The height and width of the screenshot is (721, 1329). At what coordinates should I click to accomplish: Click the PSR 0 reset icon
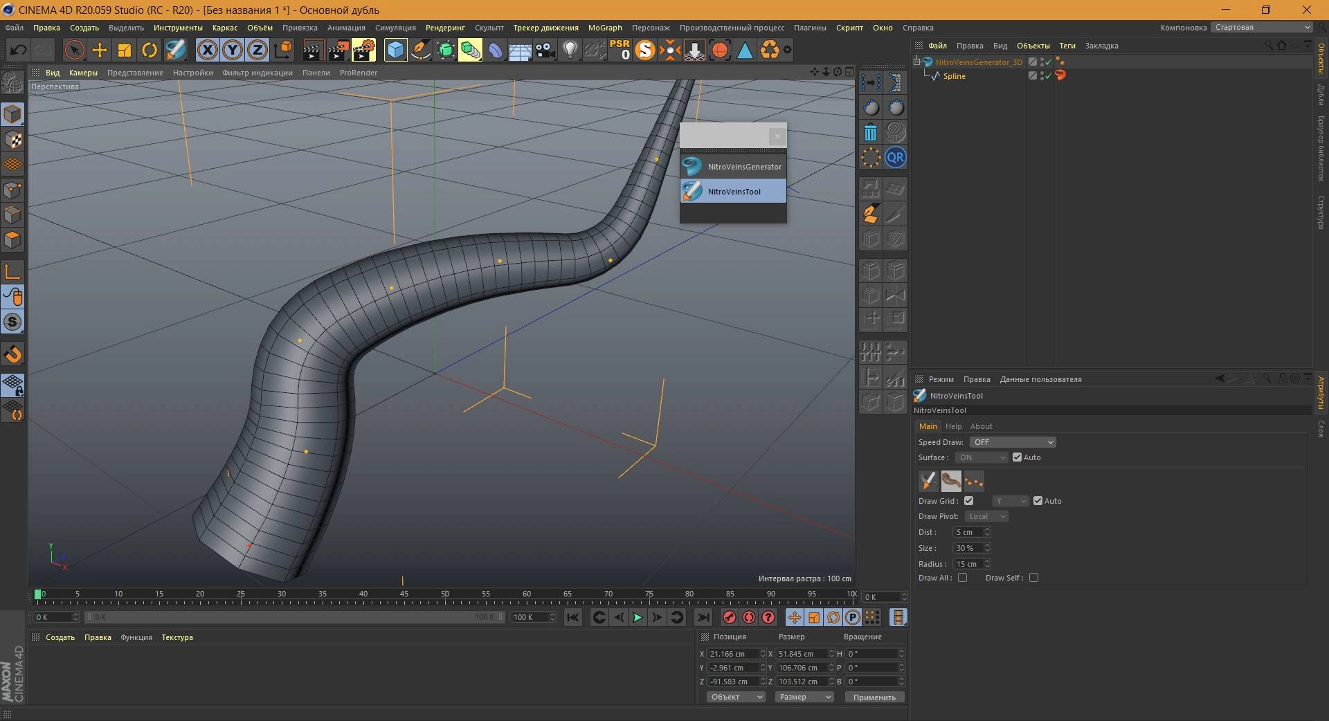pos(620,50)
